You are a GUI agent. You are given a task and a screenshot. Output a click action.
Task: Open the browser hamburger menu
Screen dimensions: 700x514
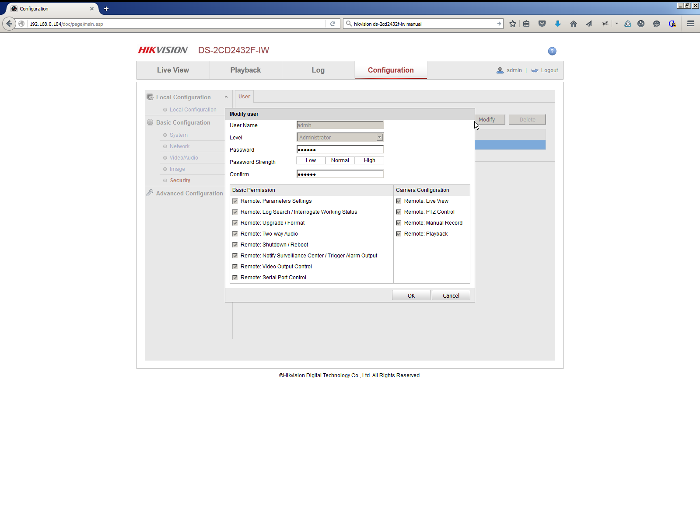point(691,24)
